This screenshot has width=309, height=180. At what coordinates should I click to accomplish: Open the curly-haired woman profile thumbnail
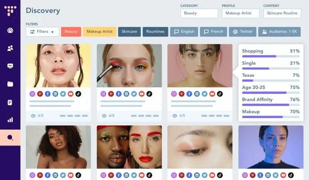[58, 147]
